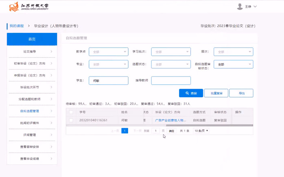Click the arrow icon beside 查看答辩安排
Screen dimensions: 284x177
pos(51,146)
